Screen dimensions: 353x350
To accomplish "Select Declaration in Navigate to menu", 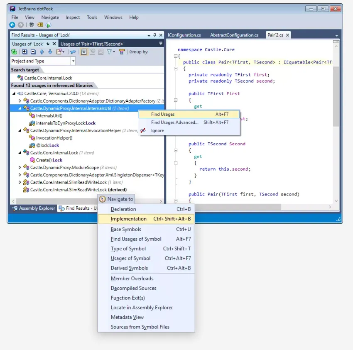I will coord(146,209).
